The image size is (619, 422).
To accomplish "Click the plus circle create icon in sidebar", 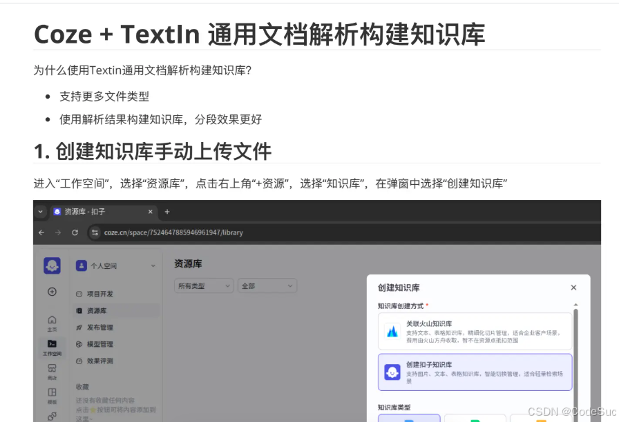I will point(52,292).
